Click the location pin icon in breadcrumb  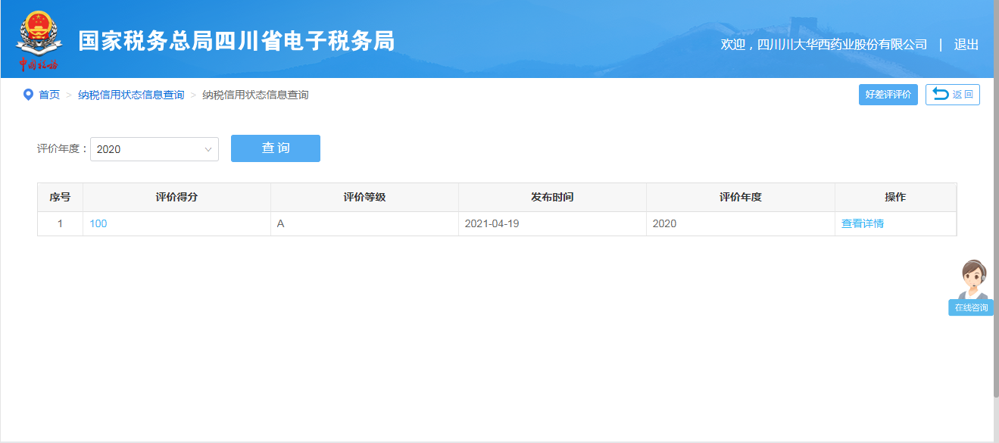point(28,95)
